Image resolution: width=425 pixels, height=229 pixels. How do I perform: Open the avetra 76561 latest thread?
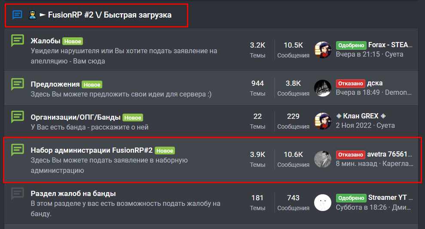389,154
